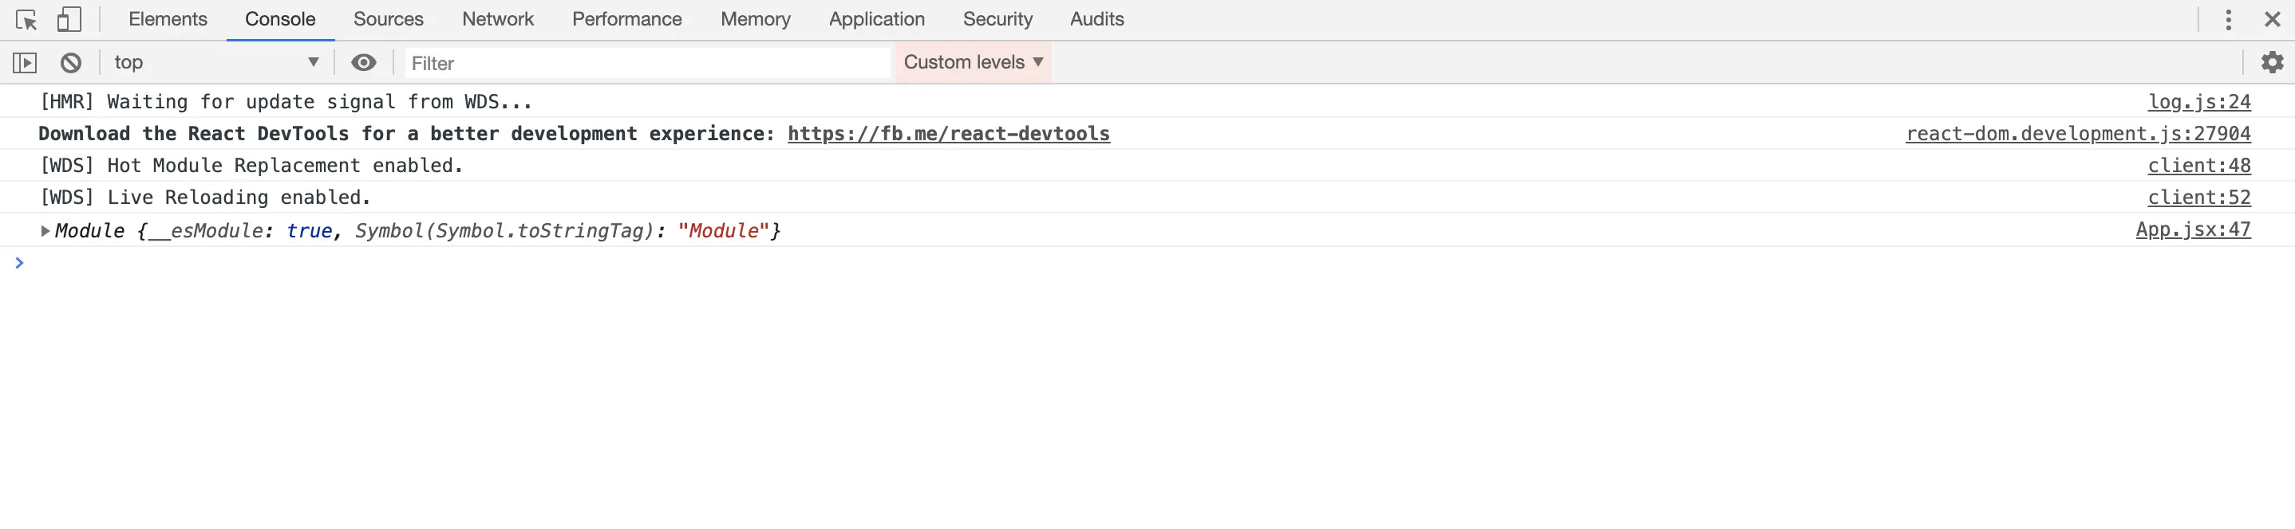2295x529 pixels.
Task: Switch to the Network tab
Action: [497, 20]
